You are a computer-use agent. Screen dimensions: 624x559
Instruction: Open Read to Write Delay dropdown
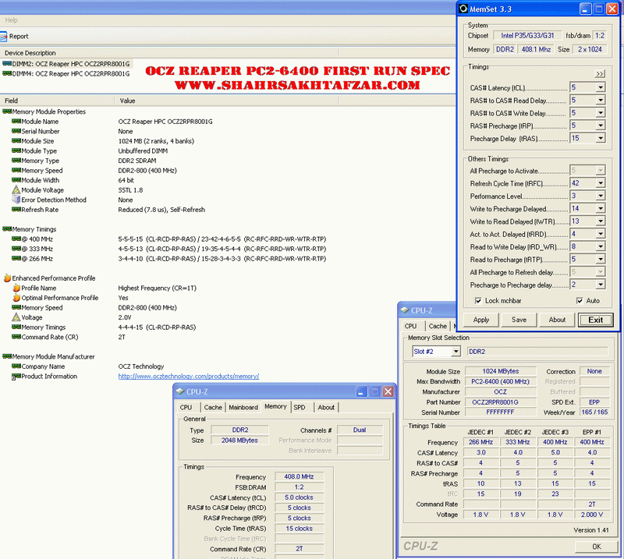click(x=601, y=246)
